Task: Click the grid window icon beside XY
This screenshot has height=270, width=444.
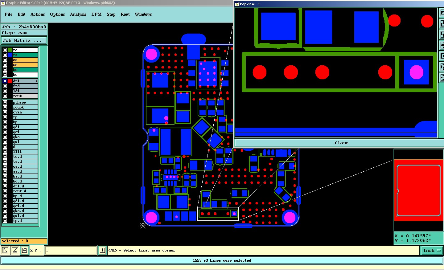Action: point(25,250)
